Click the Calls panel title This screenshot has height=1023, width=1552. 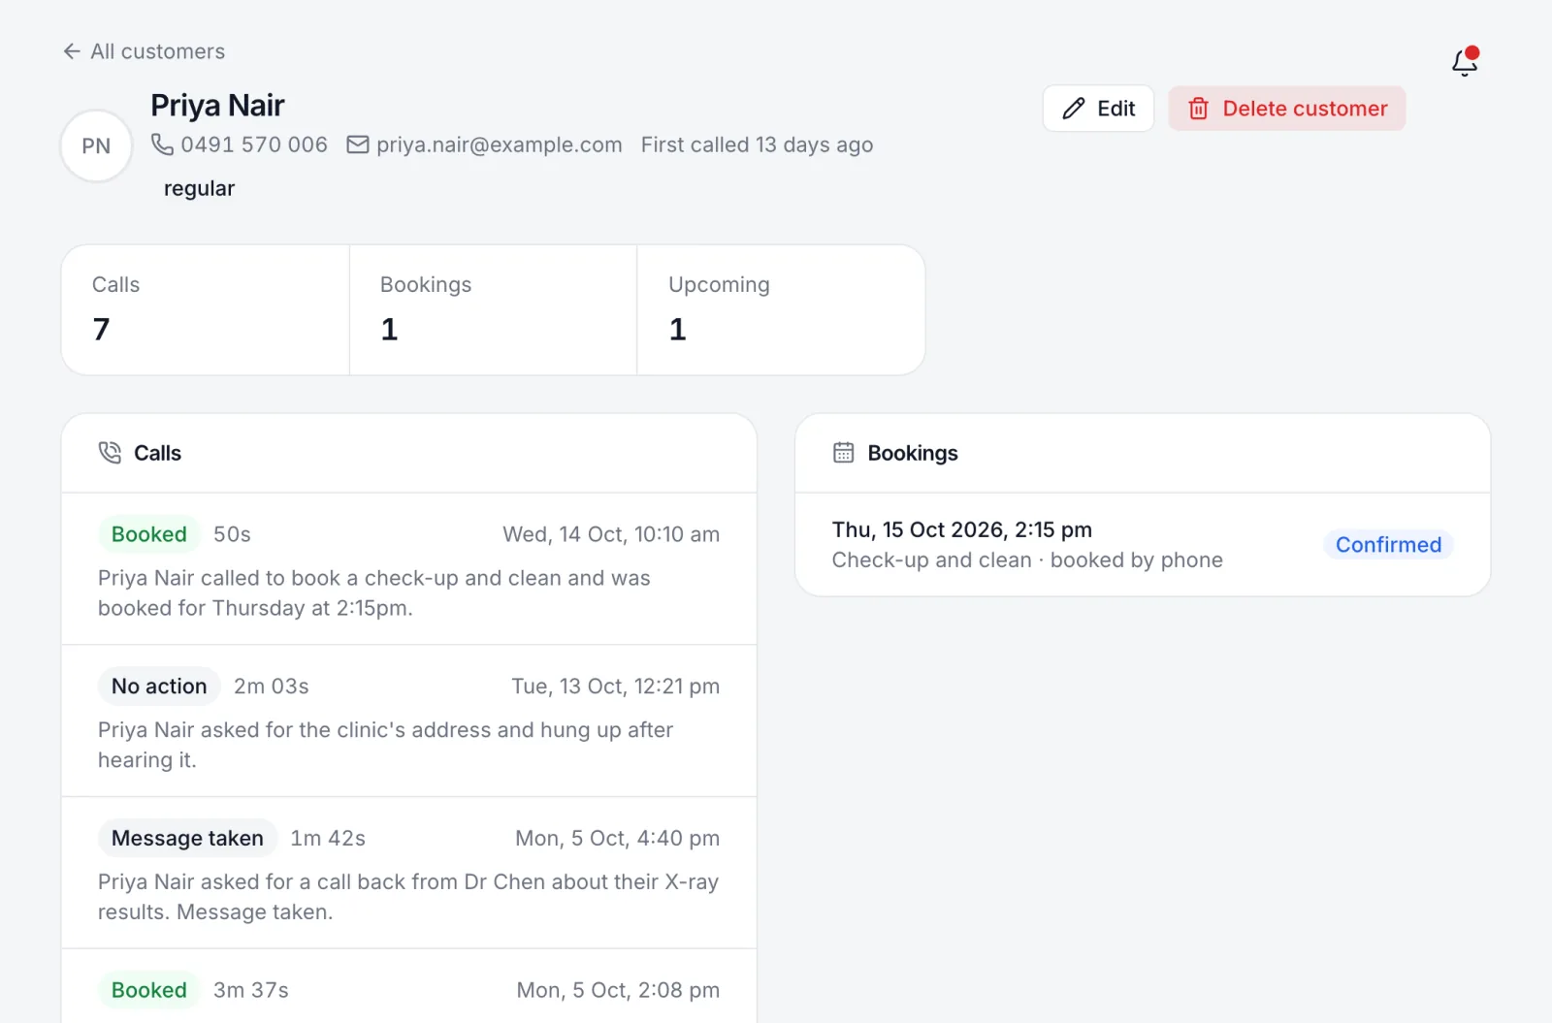(x=157, y=453)
